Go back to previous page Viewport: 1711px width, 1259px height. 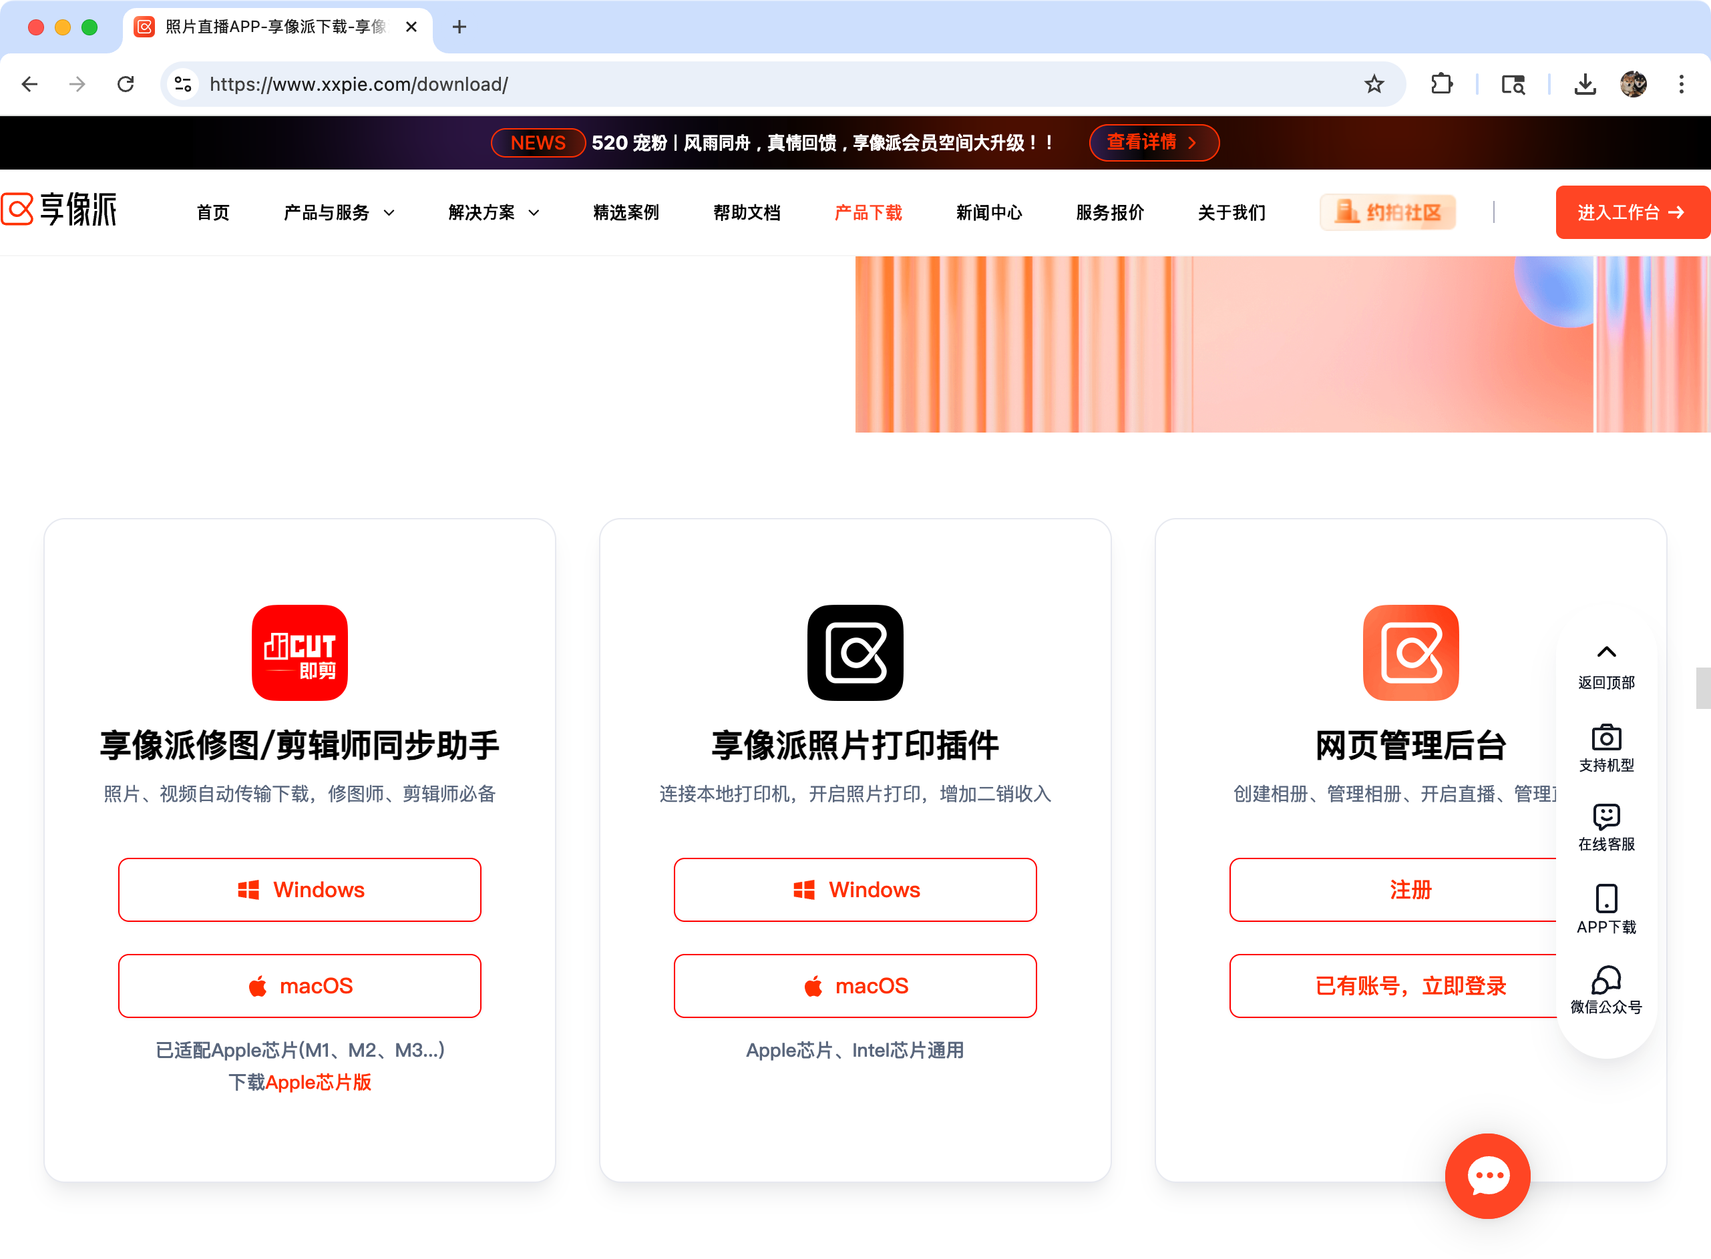[x=30, y=84]
